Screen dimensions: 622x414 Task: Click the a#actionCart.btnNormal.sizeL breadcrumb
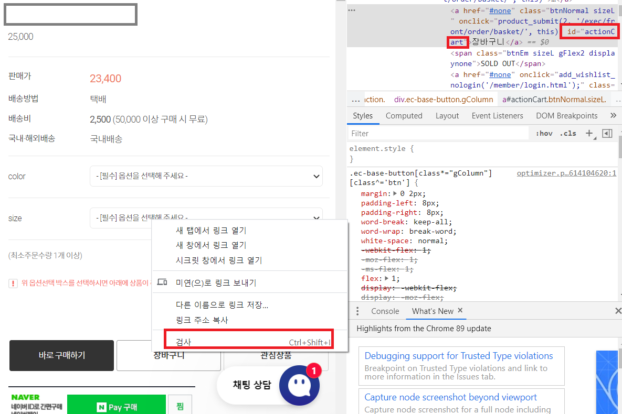(554, 100)
